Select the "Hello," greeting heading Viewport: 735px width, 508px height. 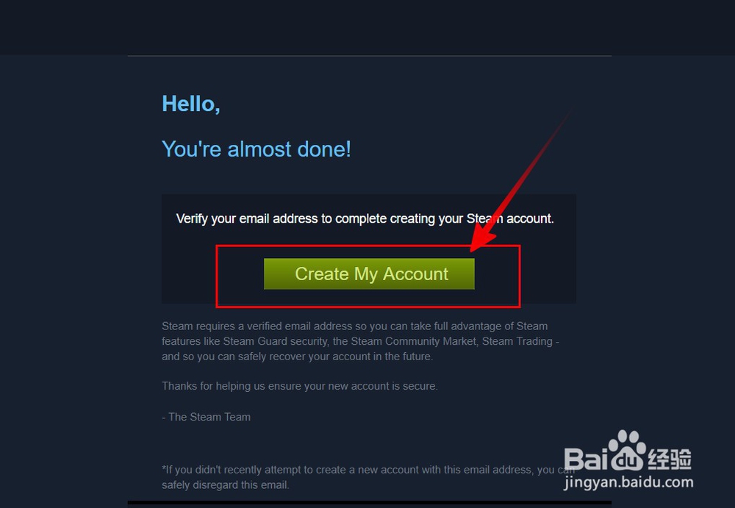pyautogui.click(x=191, y=104)
